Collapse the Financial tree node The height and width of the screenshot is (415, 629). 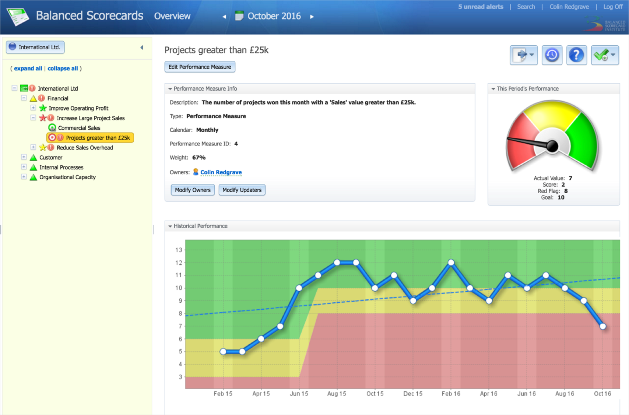[x=24, y=98]
